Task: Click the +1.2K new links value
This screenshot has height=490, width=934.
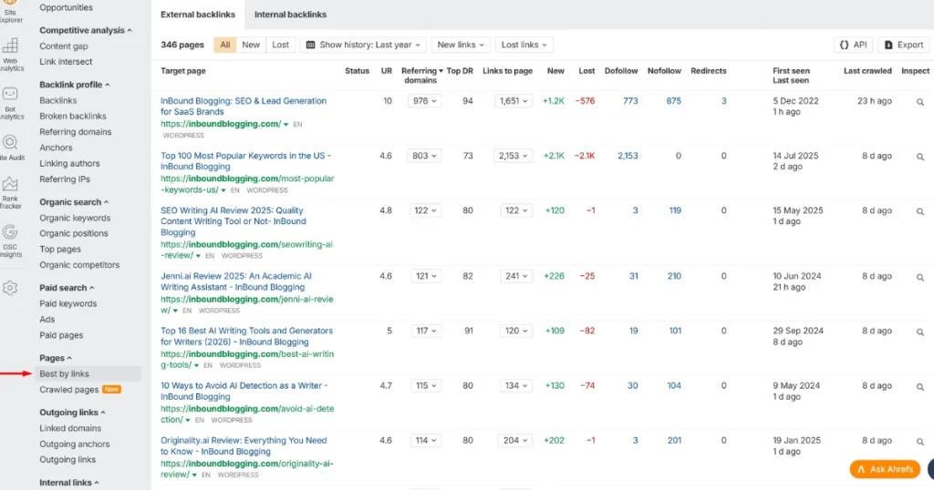Action: (554, 101)
